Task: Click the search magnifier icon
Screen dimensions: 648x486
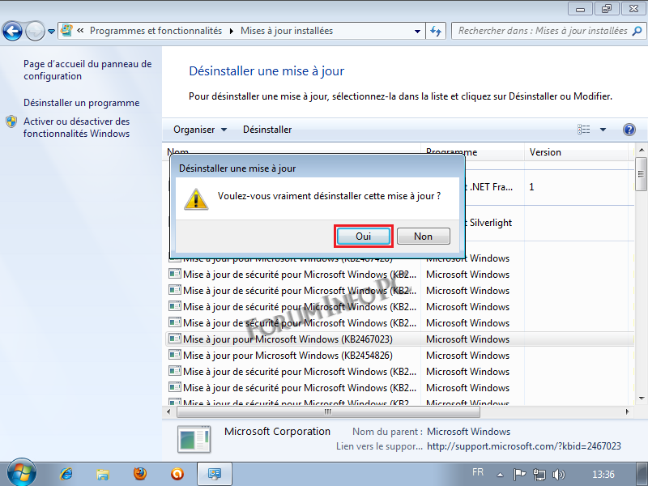Action: (x=637, y=31)
